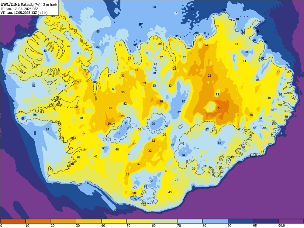
Task: Select the 30–40 legend color swatch
Action: tap(89, 221)
